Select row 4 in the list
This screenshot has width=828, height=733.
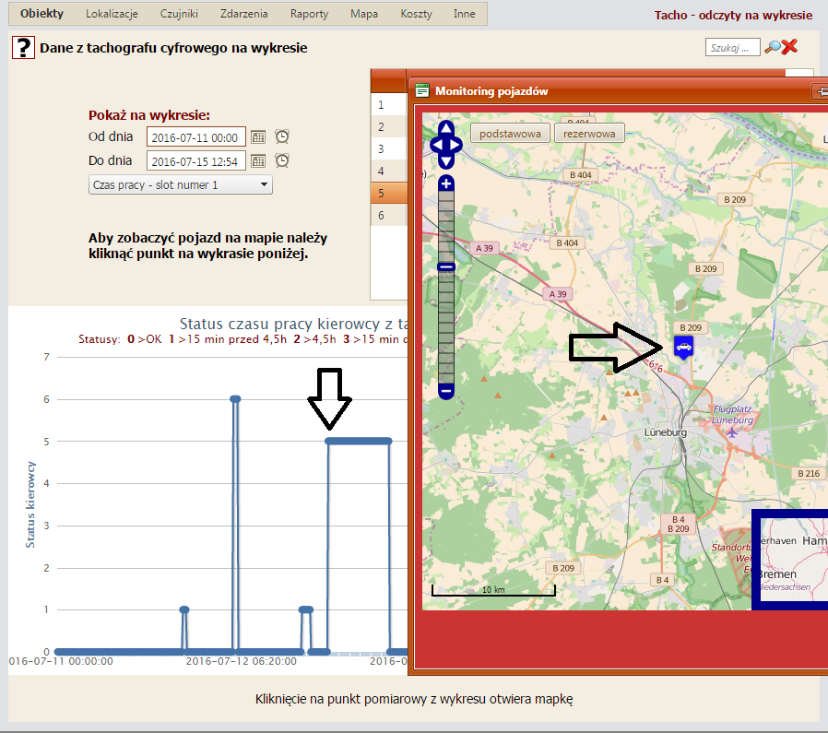point(389,171)
